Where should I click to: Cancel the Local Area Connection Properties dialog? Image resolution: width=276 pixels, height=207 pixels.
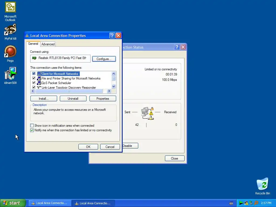click(110, 147)
